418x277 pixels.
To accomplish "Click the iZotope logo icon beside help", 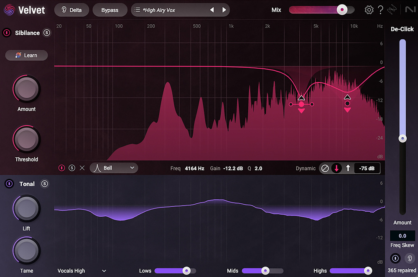I will coord(392,10).
